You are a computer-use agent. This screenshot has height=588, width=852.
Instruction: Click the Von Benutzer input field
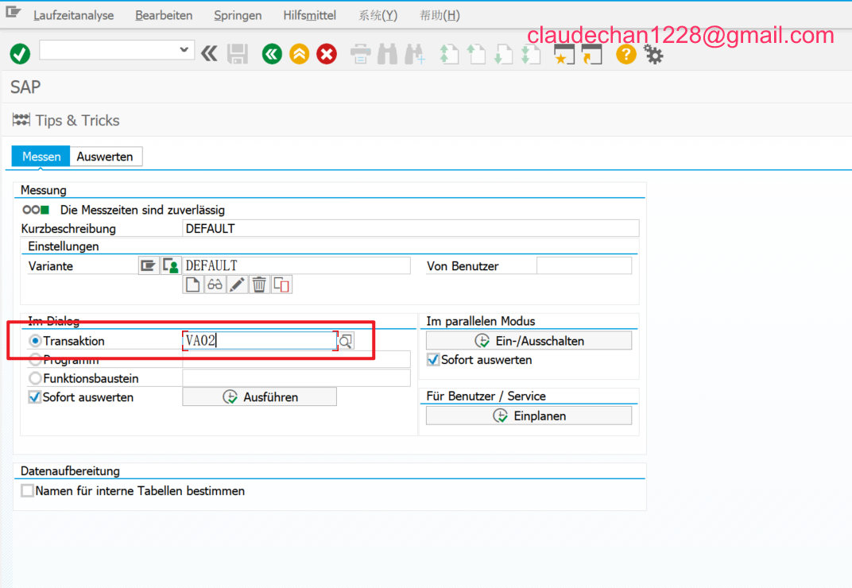(x=583, y=266)
